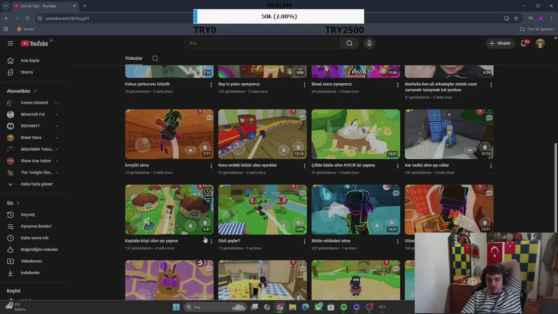Open options for Bey in yelov oynuyoruz
Viewport: 558px width, 314px height.
[304, 85]
